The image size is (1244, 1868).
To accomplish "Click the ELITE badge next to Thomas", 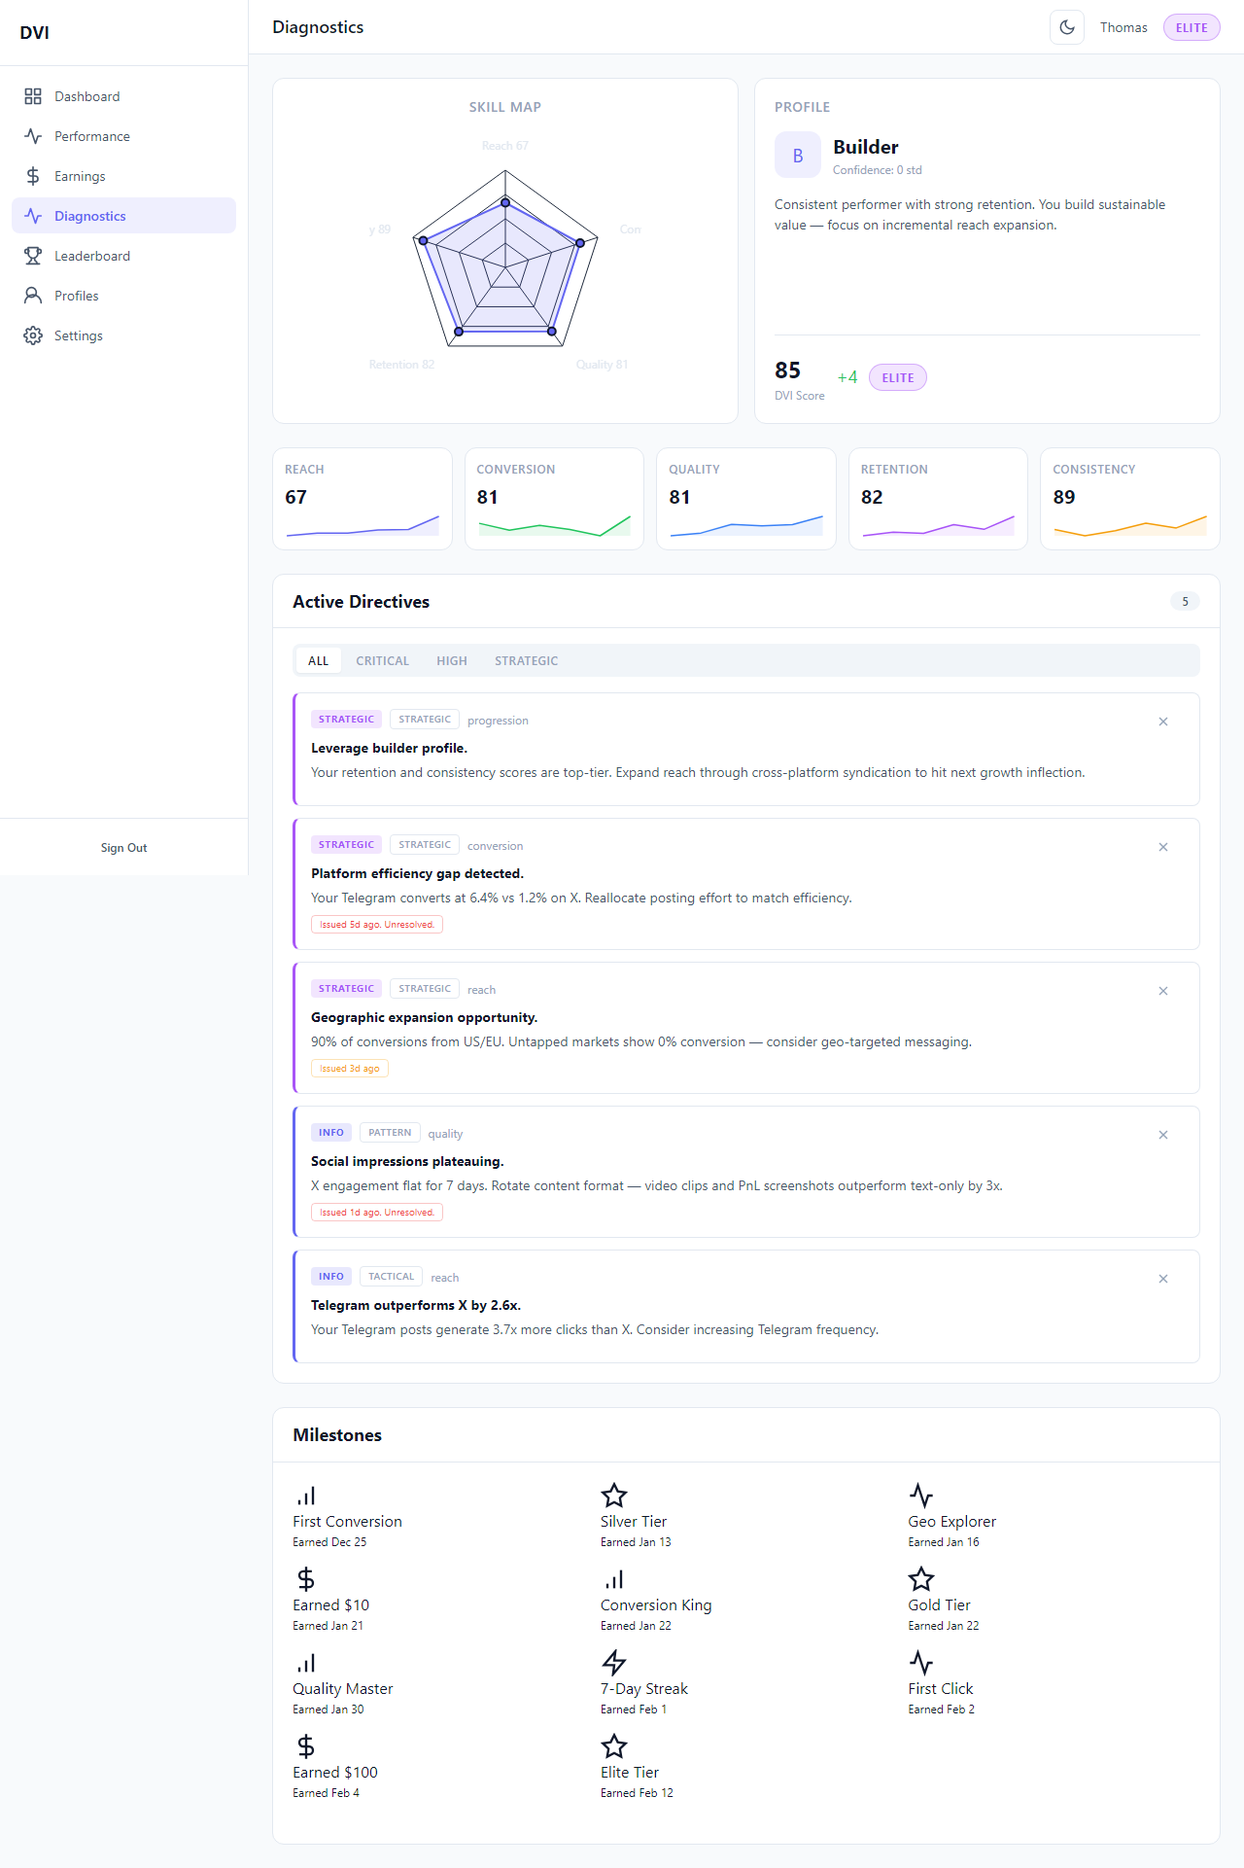I will [x=1192, y=27].
